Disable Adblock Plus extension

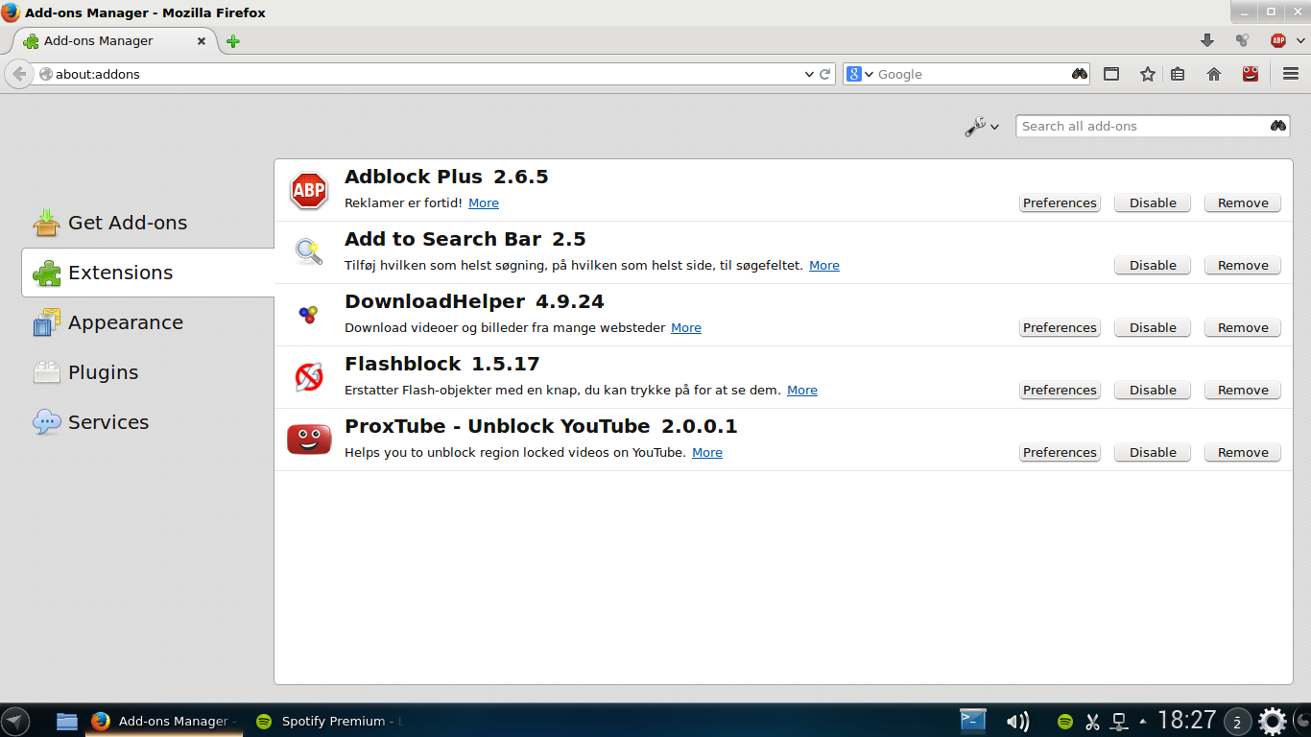click(1153, 202)
